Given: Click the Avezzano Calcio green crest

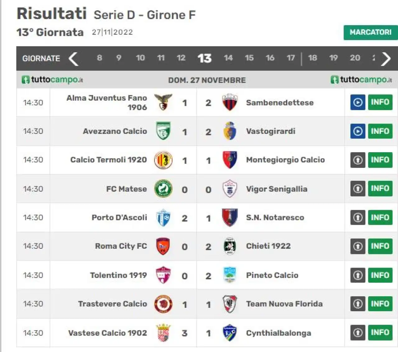Looking at the screenshot, I should click(163, 131).
